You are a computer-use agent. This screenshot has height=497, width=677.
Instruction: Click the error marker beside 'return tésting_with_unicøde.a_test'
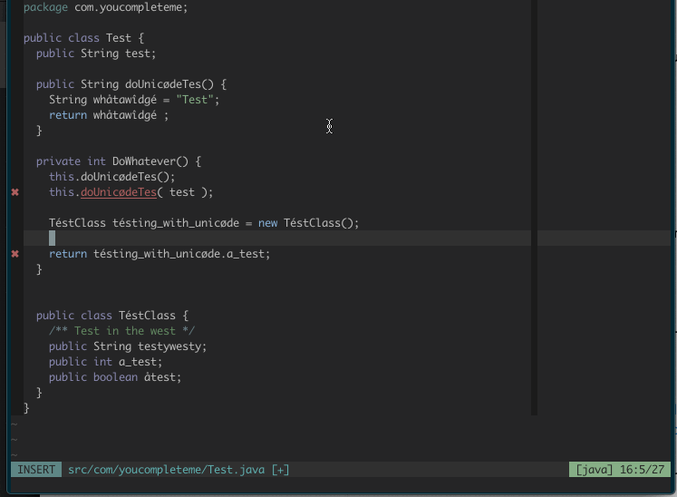(15, 254)
